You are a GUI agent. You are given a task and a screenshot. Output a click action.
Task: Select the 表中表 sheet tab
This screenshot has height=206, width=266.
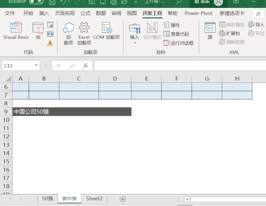coord(69,199)
